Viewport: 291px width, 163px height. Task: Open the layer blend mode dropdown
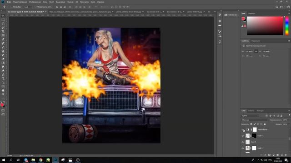pos(255,120)
